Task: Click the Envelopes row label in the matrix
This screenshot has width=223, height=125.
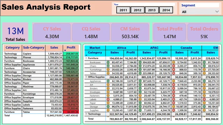Action: coord(95,92)
